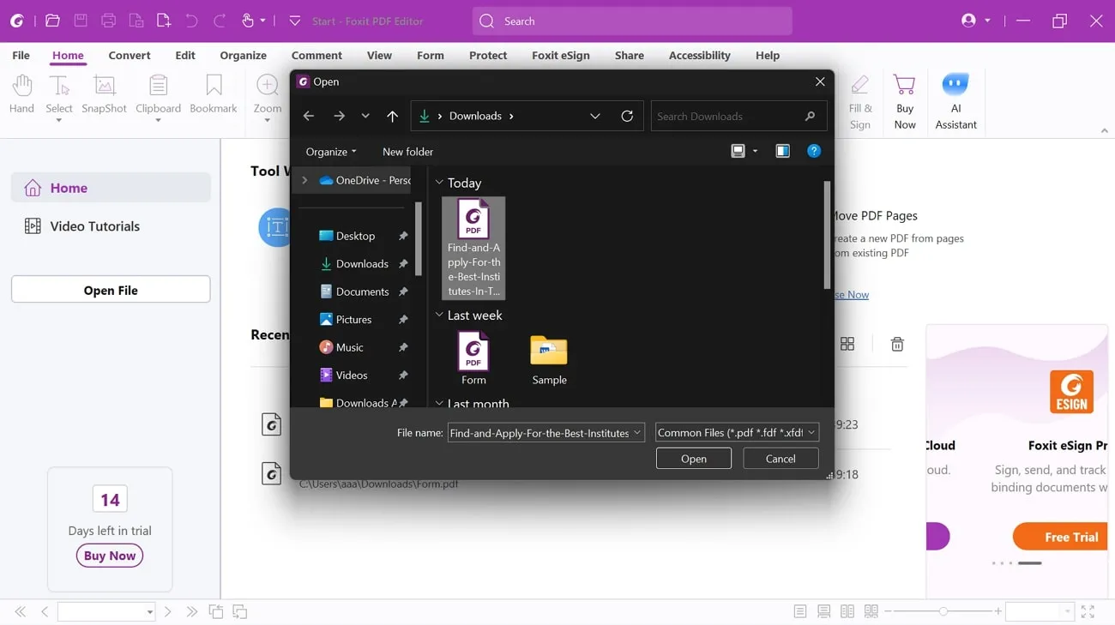Click the trash icon in recent files area
The image size is (1115, 625).
897,344
